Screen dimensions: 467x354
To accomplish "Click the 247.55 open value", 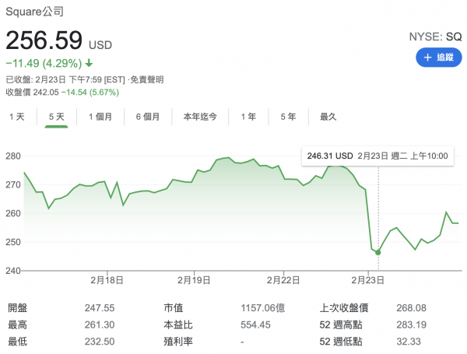I will click(100, 308).
